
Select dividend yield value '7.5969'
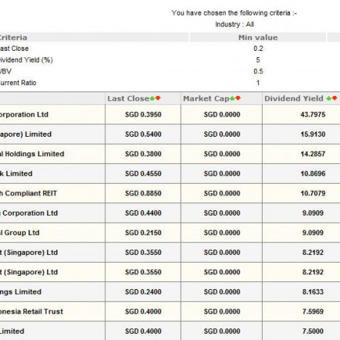coord(313,311)
